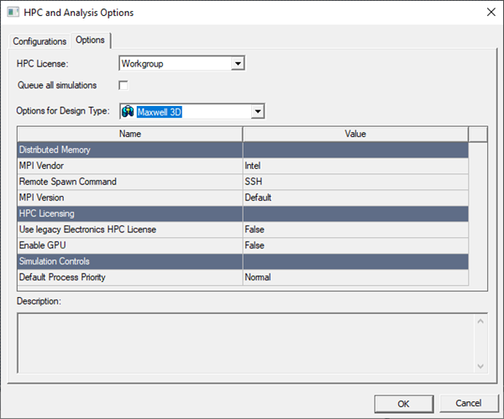Click inside the Description text box

pyautogui.click(x=246, y=343)
